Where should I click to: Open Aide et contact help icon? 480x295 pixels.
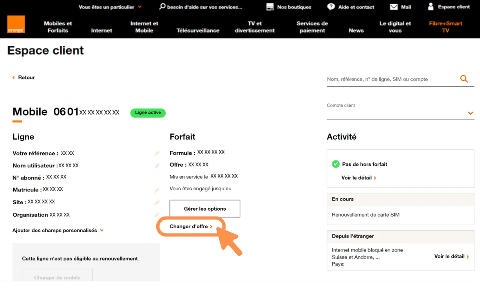[x=331, y=7]
